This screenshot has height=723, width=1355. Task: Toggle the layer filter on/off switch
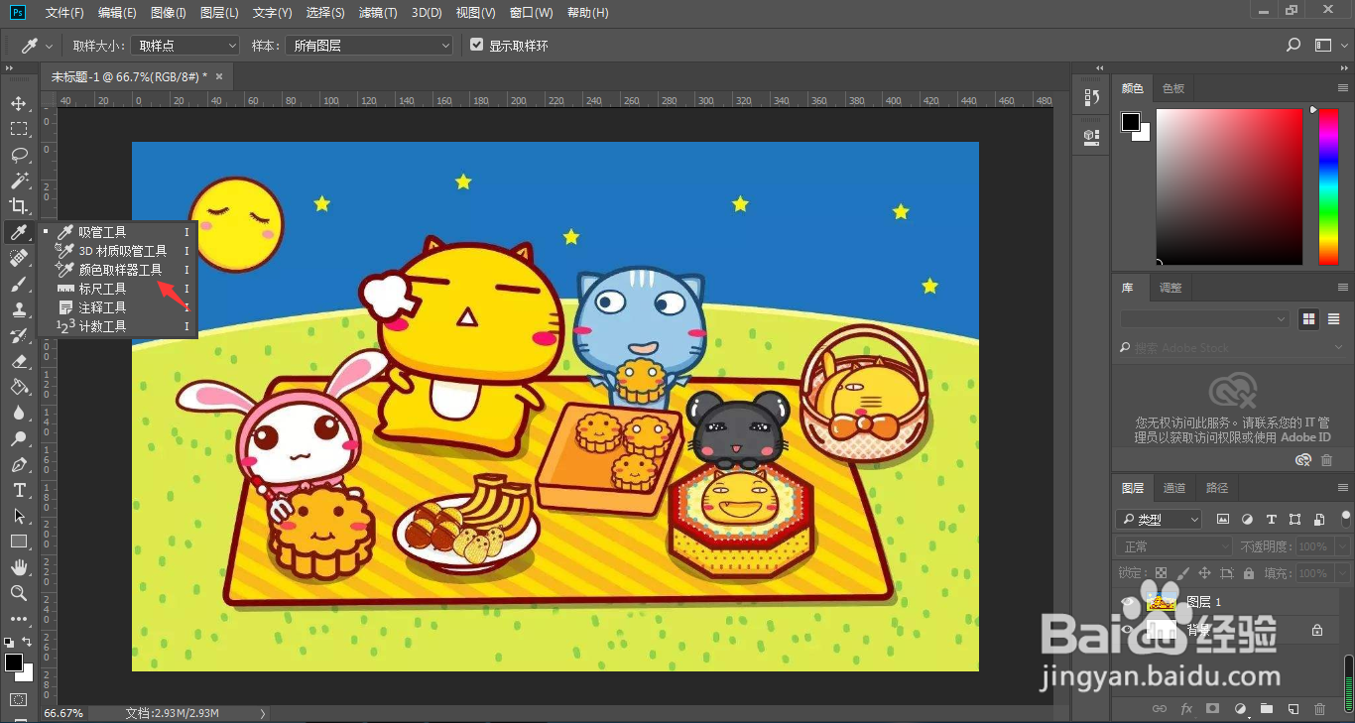click(x=1345, y=517)
